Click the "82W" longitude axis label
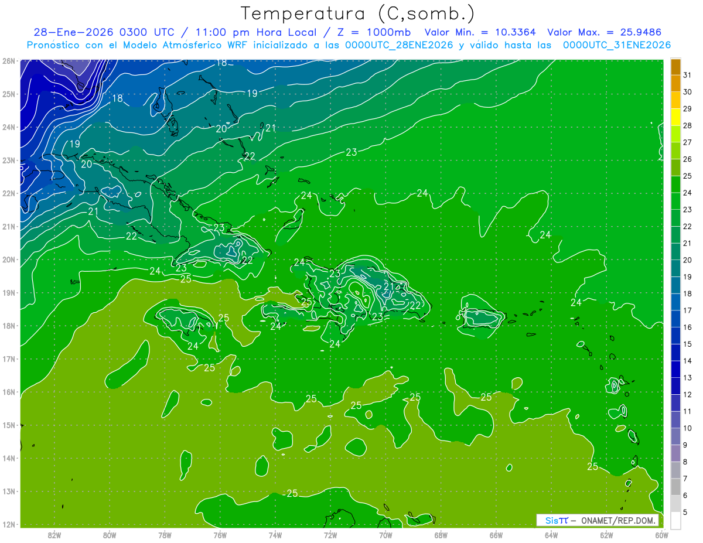 click(54, 535)
